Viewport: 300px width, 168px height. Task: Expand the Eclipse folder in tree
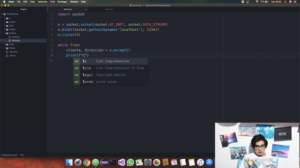pyautogui.click(x=5, y=22)
